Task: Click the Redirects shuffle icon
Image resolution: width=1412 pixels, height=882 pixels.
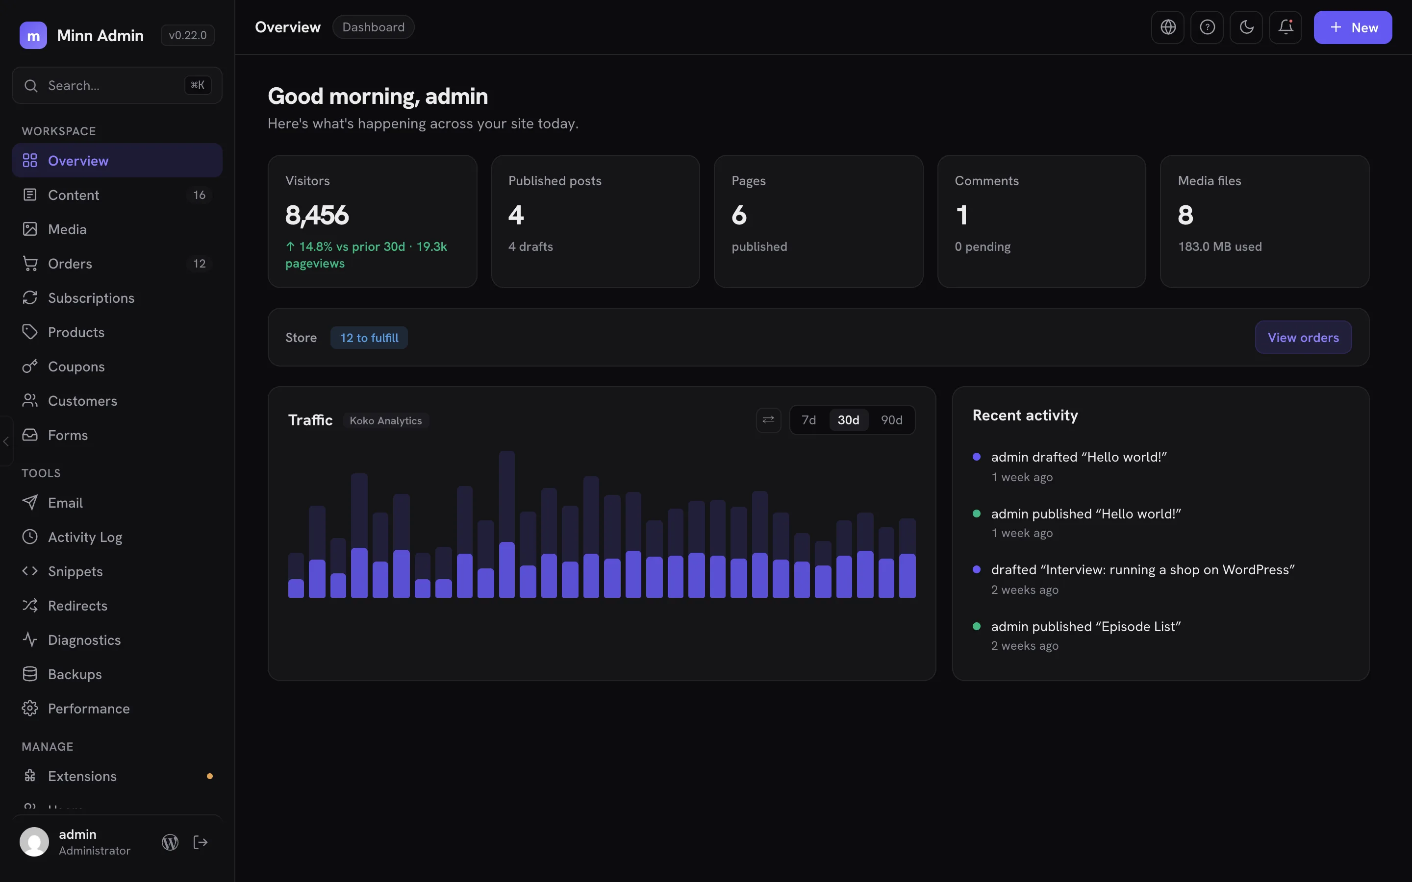Action: point(30,606)
